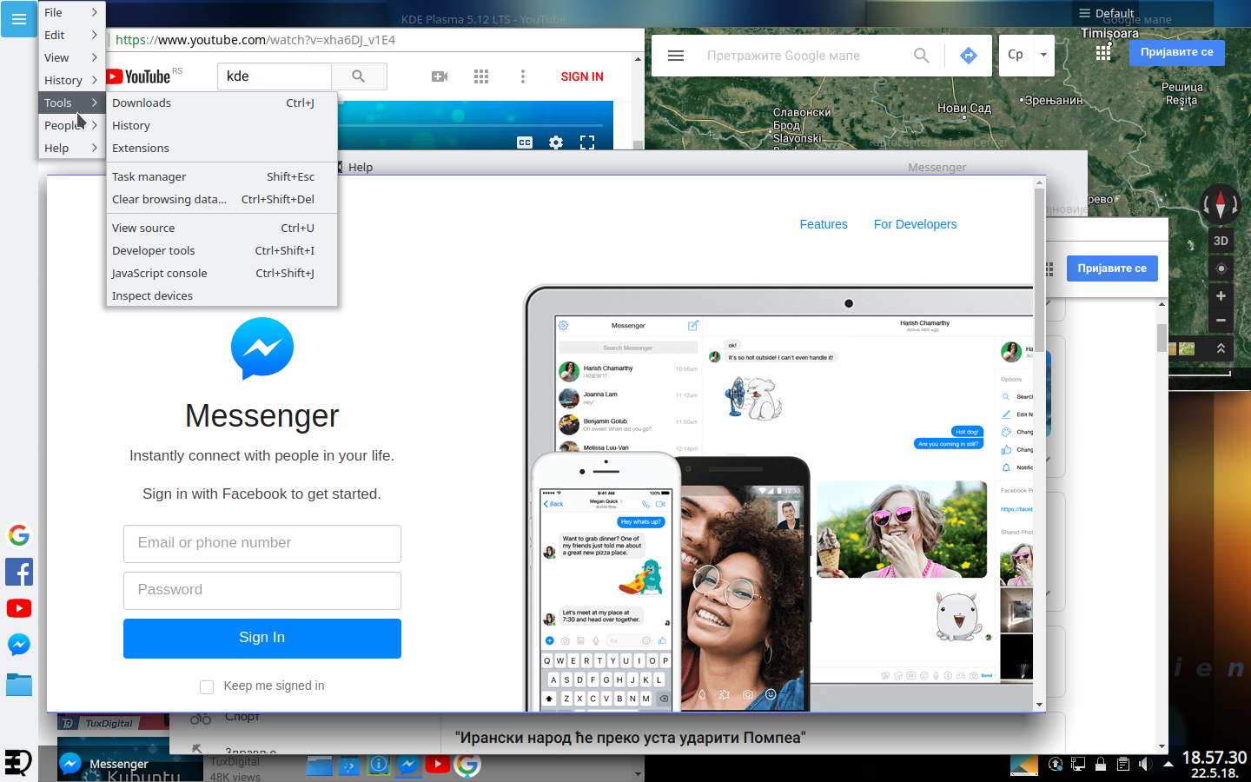
Task: Select Inspect devices entry
Action: [x=222, y=295]
